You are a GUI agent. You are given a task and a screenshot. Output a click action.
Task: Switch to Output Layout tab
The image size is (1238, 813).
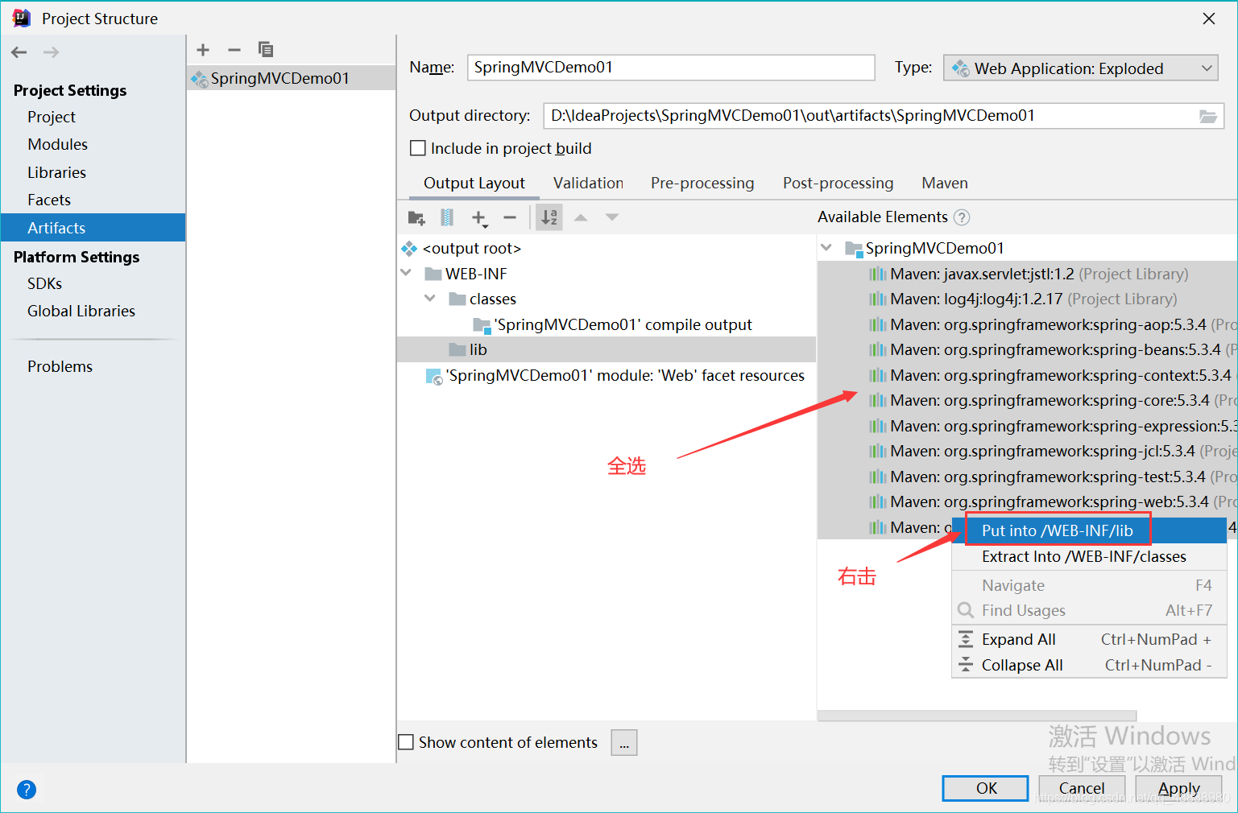coord(474,184)
